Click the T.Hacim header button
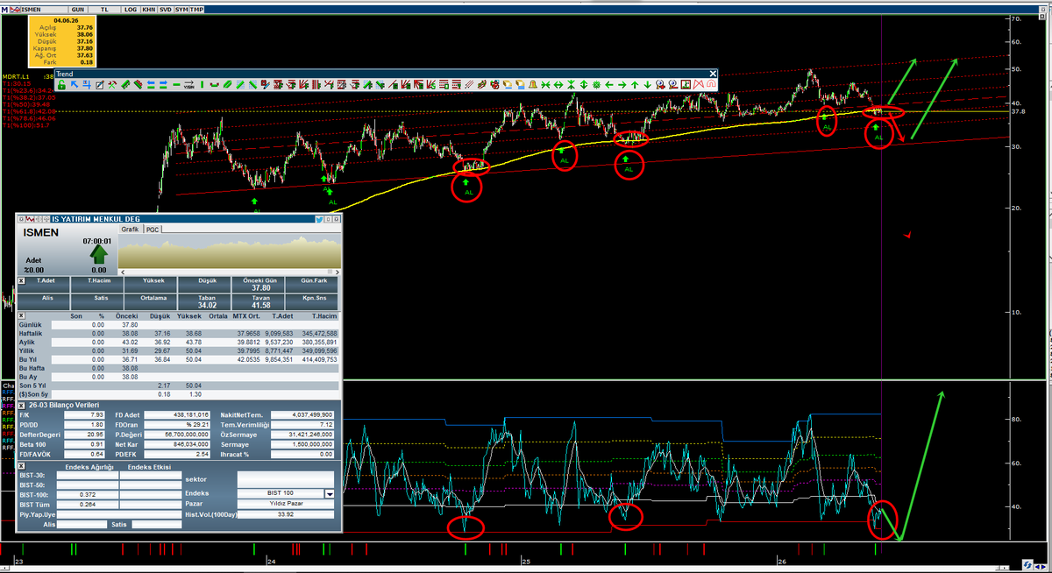Viewport: 1052px width, 573px height. pyautogui.click(x=96, y=285)
